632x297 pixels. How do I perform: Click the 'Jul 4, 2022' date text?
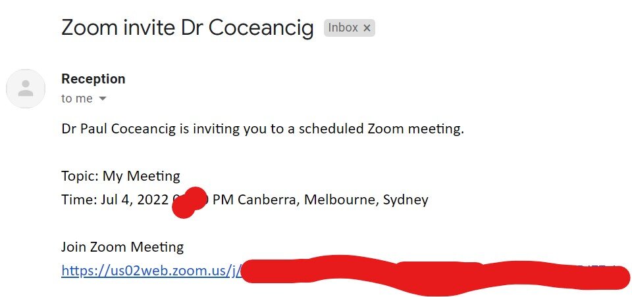pyautogui.click(x=134, y=200)
